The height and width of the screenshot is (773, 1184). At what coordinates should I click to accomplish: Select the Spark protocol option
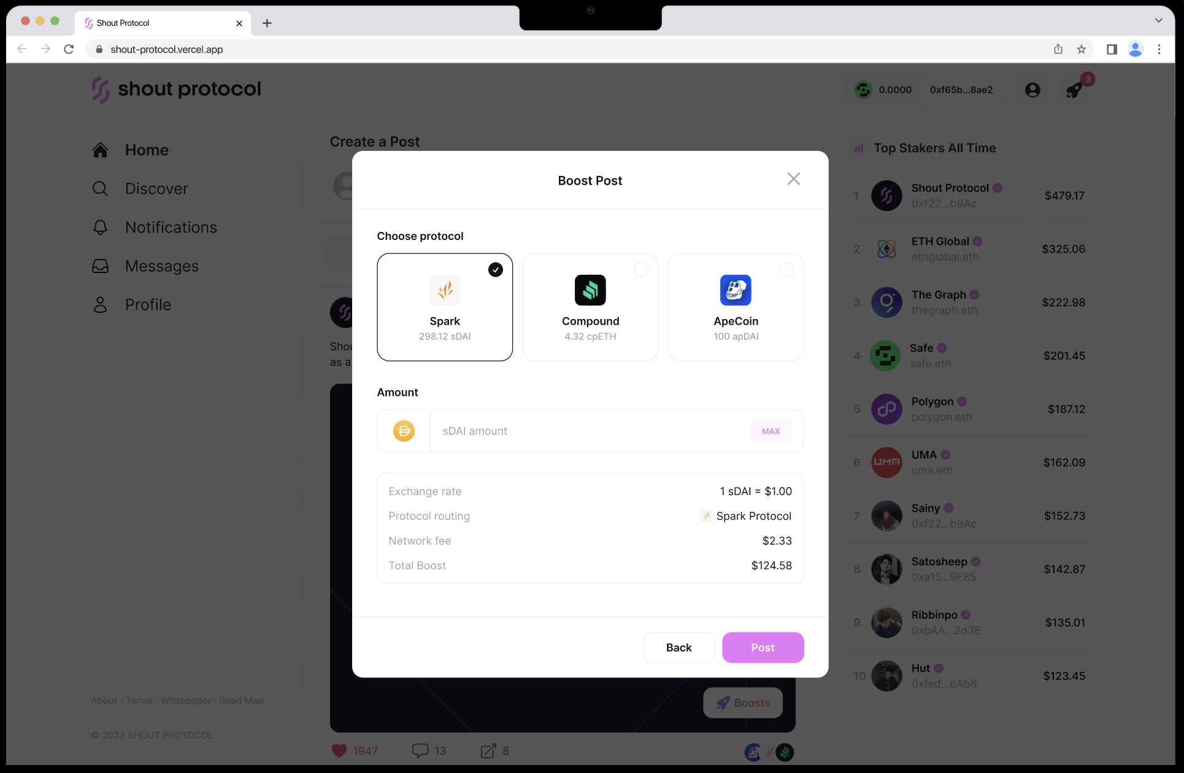[445, 307]
